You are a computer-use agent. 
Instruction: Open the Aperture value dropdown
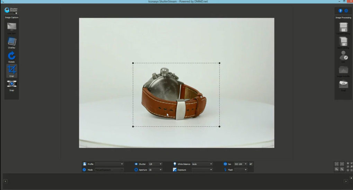coord(155,170)
